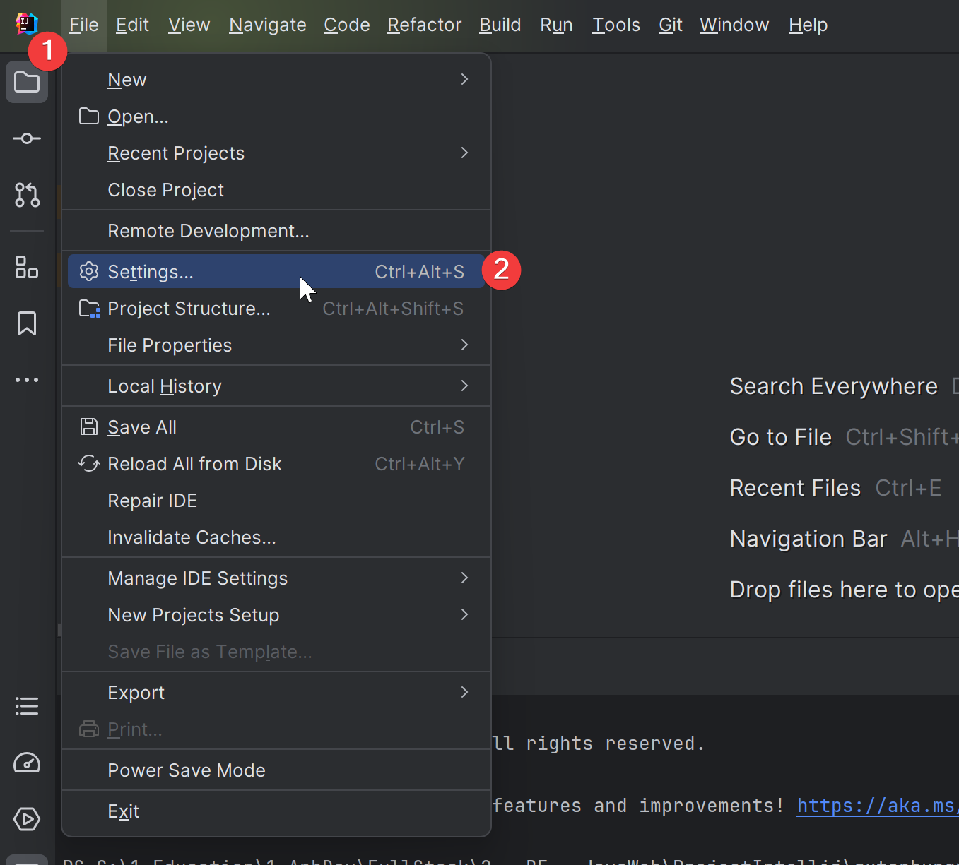Viewport: 959px width, 865px height.
Task: Click Recent Files hint text
Action: pyautogui.click(x=795, y=488)
